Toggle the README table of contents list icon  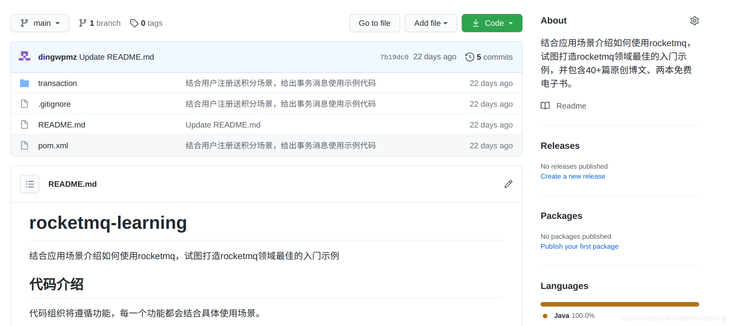pyautogui.click(x=30, y=184)
